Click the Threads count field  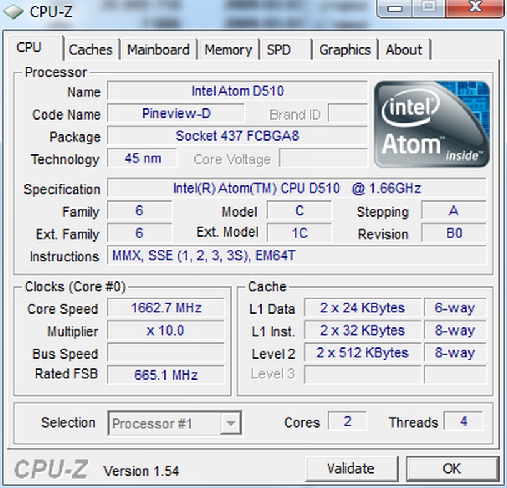pyautogui.click(x=463, y=421)
